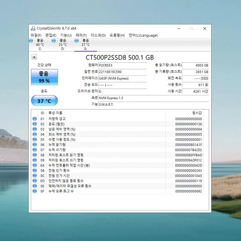Click status icon for 0D 안전하지 않은 종료 횟수
Viewport: 241px width, 241px height.
pyautogui.click(x=35, y=181)
